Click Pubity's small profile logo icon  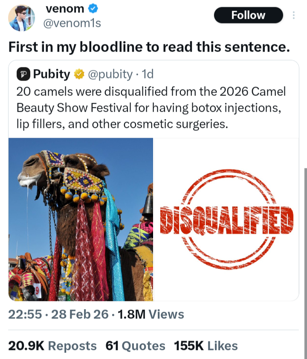(x=22, y=74)
